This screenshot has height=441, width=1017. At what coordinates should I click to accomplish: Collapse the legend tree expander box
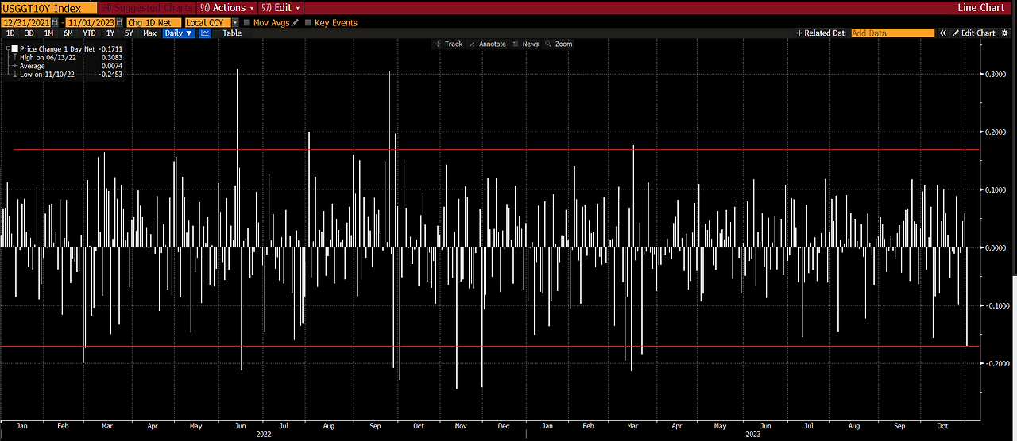click(7, 48)
